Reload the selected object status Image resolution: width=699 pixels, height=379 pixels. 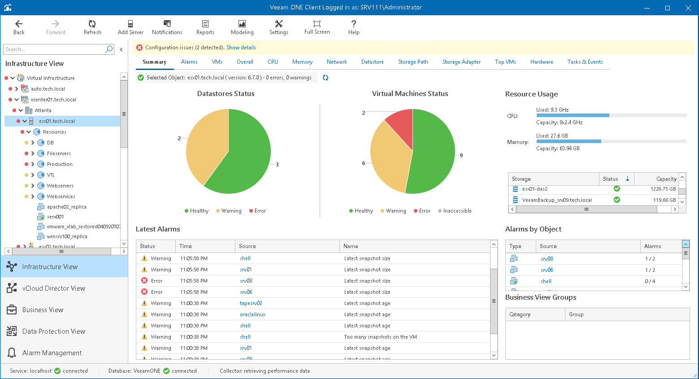(326, 78)
